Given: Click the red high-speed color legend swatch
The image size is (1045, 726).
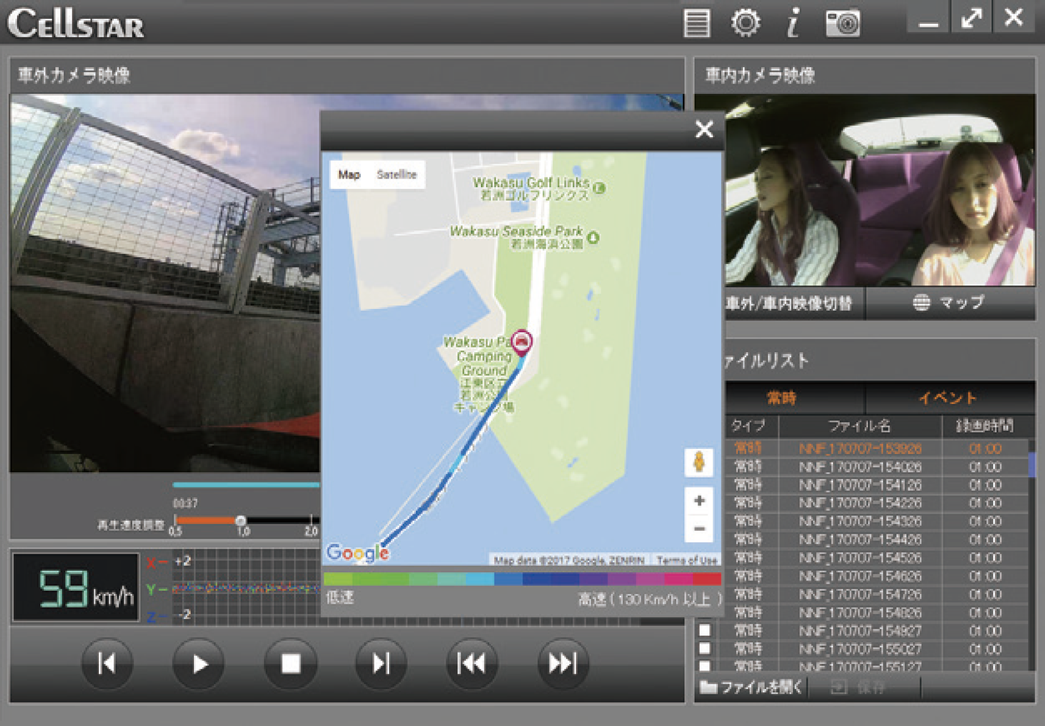Looking at the screenshot, I should (707, 579).
